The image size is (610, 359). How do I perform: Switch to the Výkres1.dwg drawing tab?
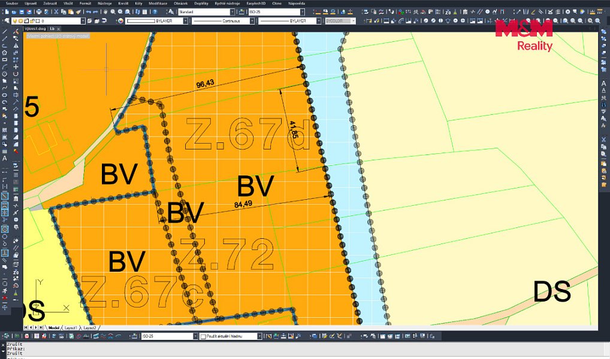(35, 29)
